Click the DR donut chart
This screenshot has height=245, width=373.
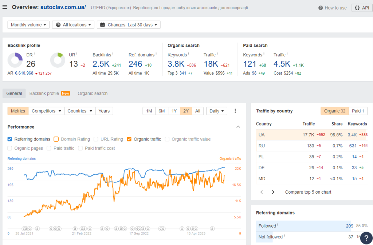point(15,60)
